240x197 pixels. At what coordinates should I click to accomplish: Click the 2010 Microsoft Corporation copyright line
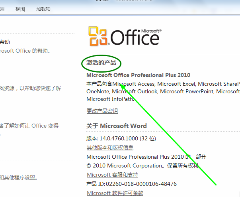[x=142, y=165]
